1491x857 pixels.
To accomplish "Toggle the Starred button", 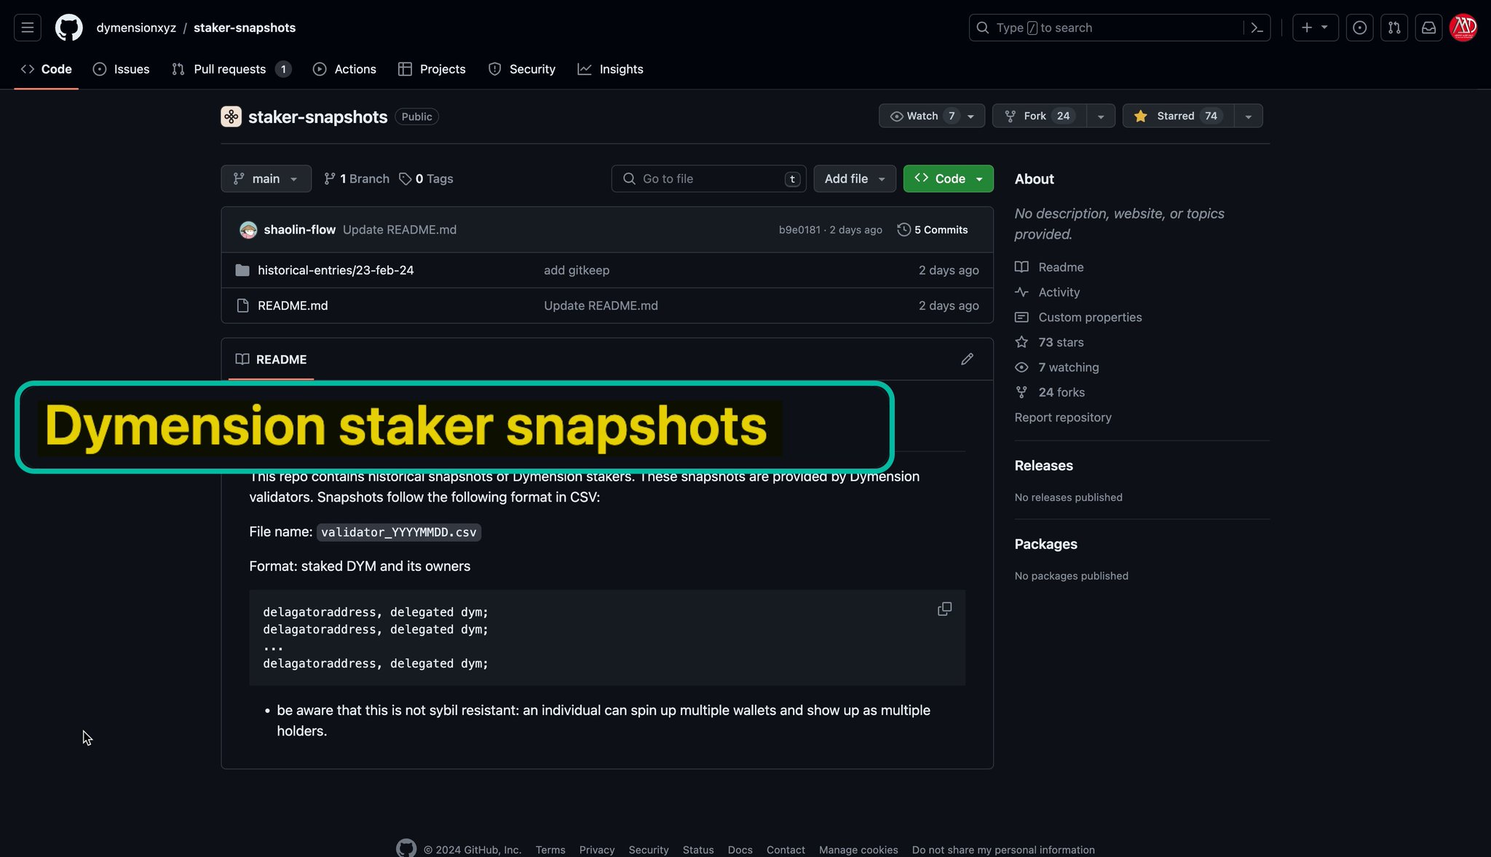I will [1179, 116].
